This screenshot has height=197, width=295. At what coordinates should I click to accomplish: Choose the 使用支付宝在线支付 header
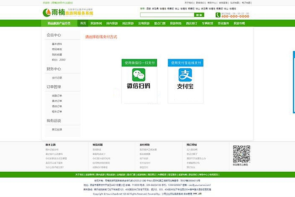tap(186, 63)
